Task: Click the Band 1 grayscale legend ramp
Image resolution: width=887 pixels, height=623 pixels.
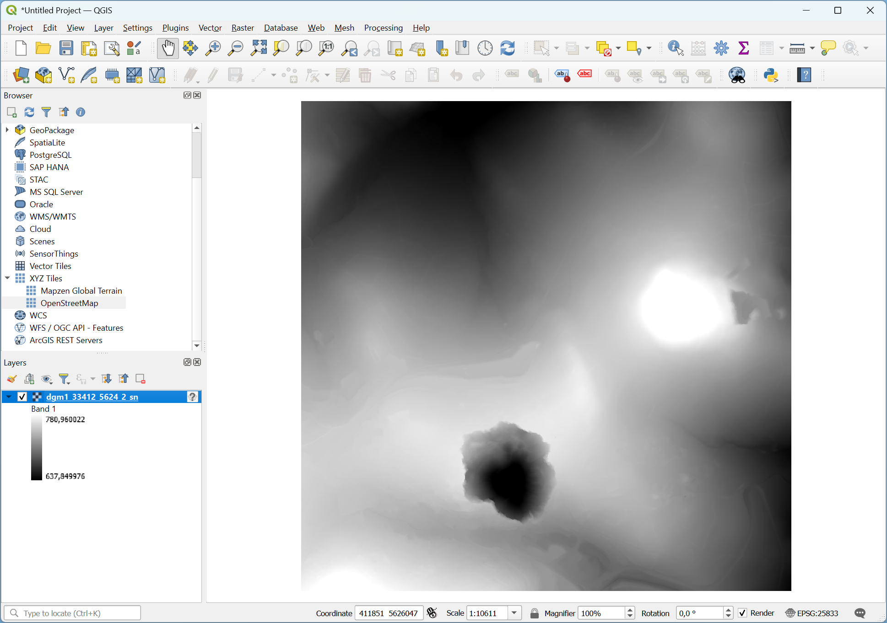Action: tap(37, 448)
